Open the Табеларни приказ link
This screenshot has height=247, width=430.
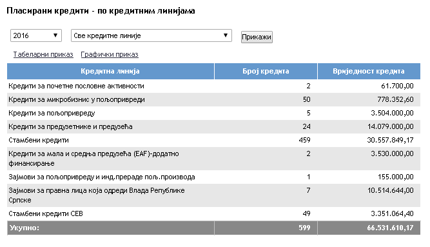[43, 54]
